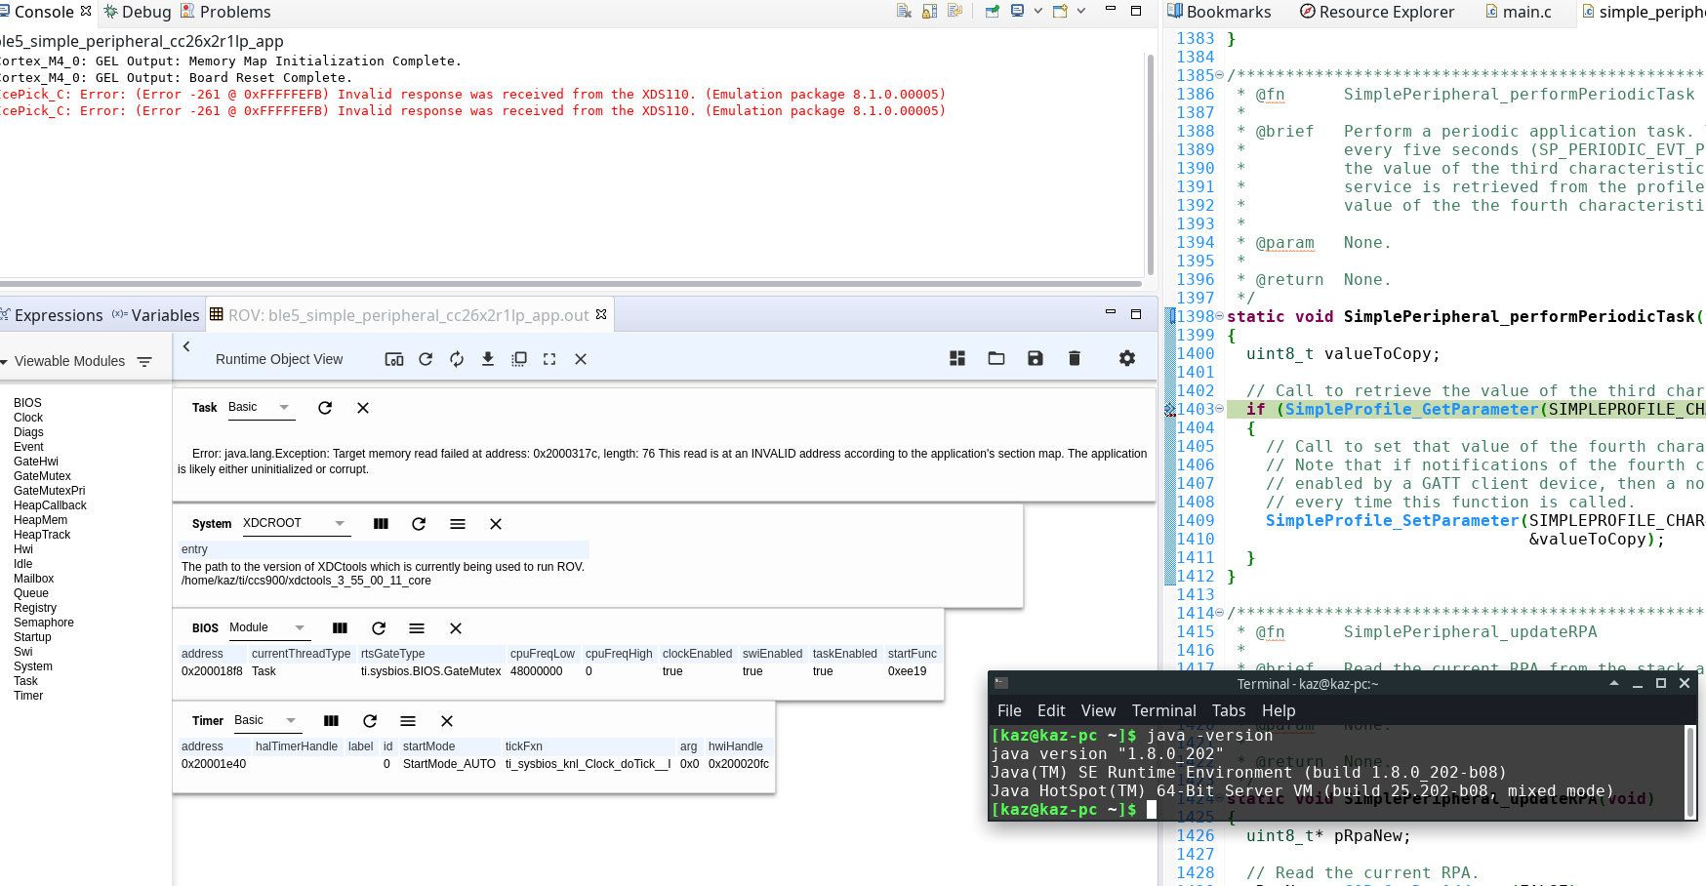The width and height of the screenshot is (1706, 886).
Task: Save the ROV dashboard
Action: [1036, 358]
